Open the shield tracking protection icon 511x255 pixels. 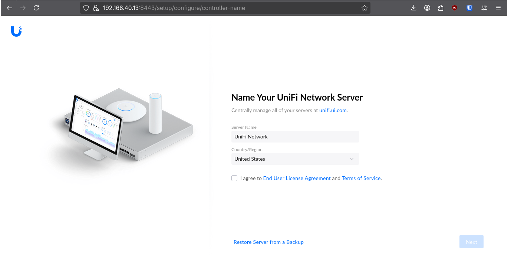(x=86, y=8)
